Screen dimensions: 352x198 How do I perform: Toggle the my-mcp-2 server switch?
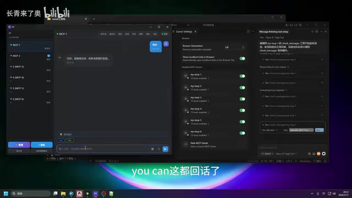tap(242, 87)
